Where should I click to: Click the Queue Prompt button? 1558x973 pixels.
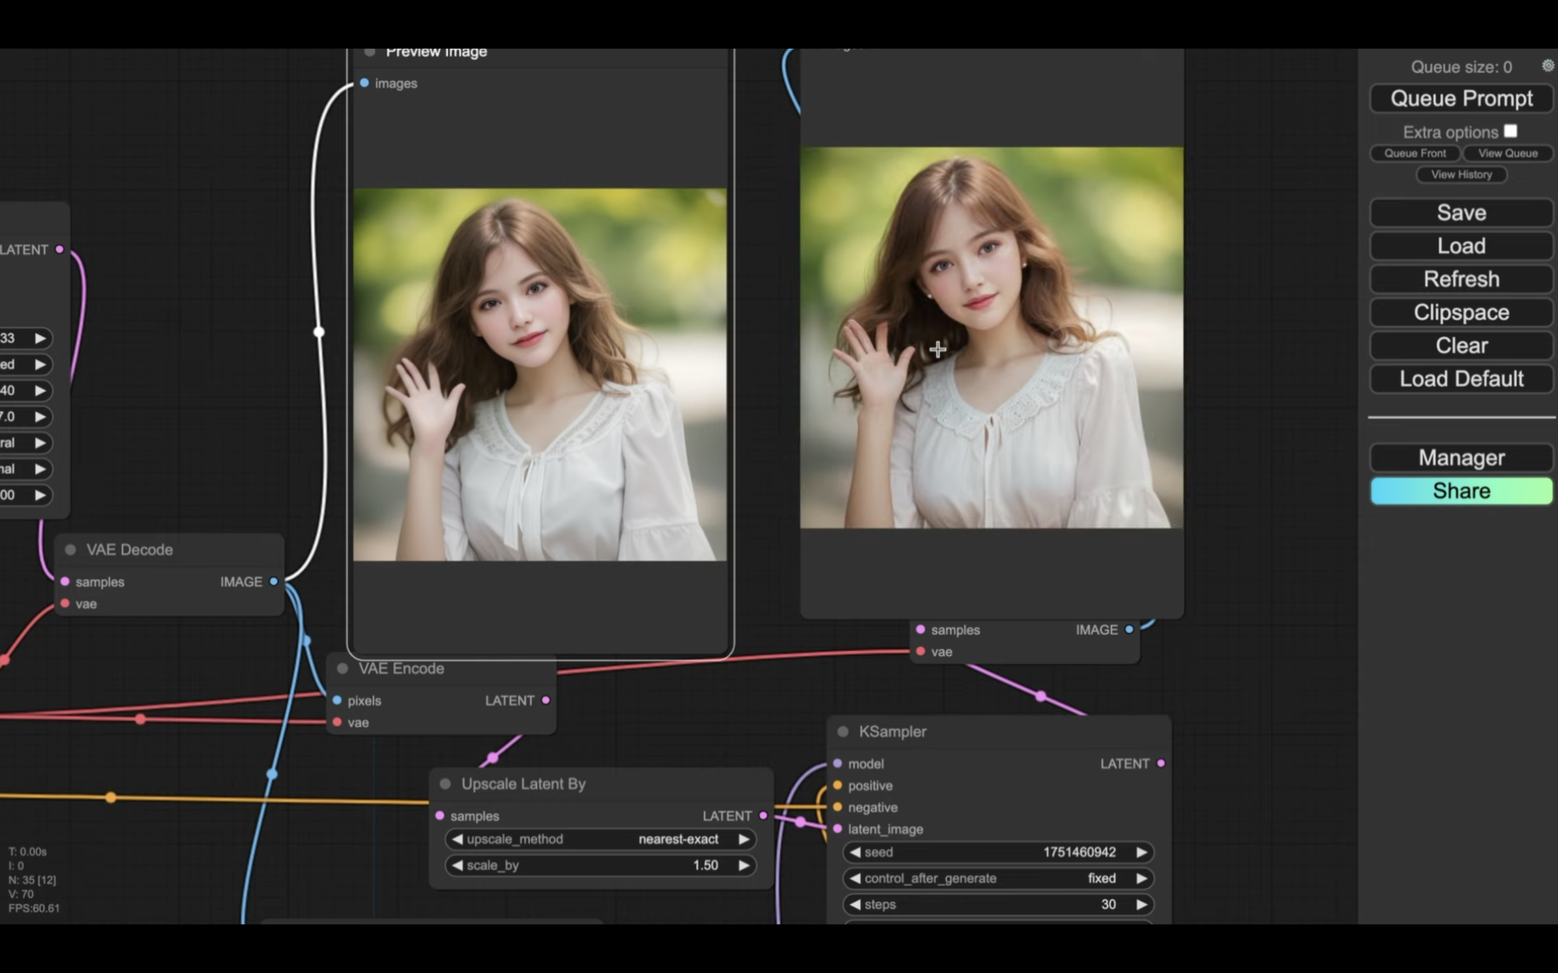(x=1460, y=98)
